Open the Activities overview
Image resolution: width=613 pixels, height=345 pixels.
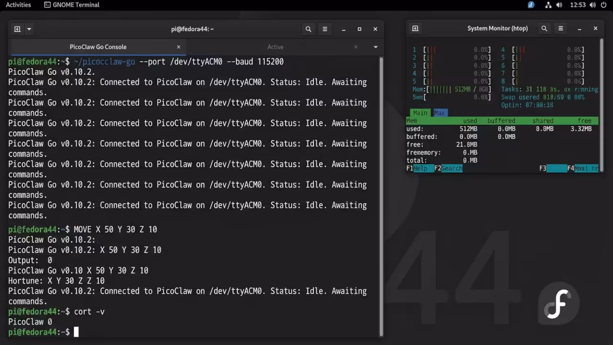click(x=18, y=5)
